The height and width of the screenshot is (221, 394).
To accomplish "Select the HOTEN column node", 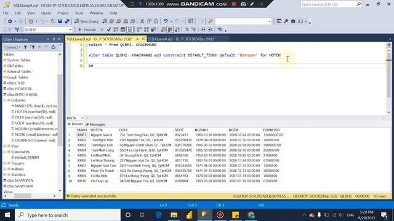I will coord(35,112).
